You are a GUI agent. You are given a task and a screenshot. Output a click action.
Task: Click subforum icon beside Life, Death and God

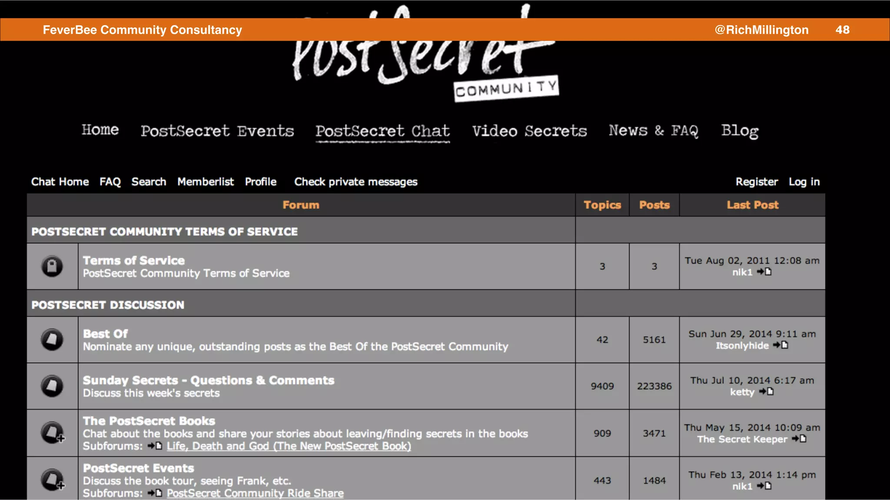point(155,446)
